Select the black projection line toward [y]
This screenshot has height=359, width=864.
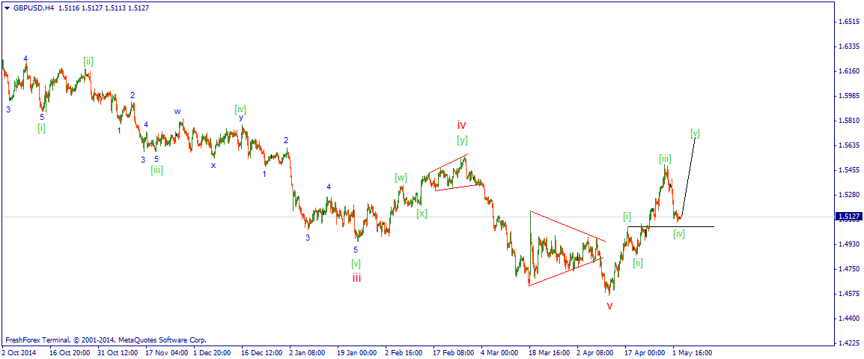coord(689,176)
